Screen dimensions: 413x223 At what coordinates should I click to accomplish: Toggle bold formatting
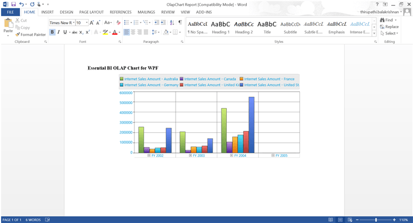coord(52,32)
